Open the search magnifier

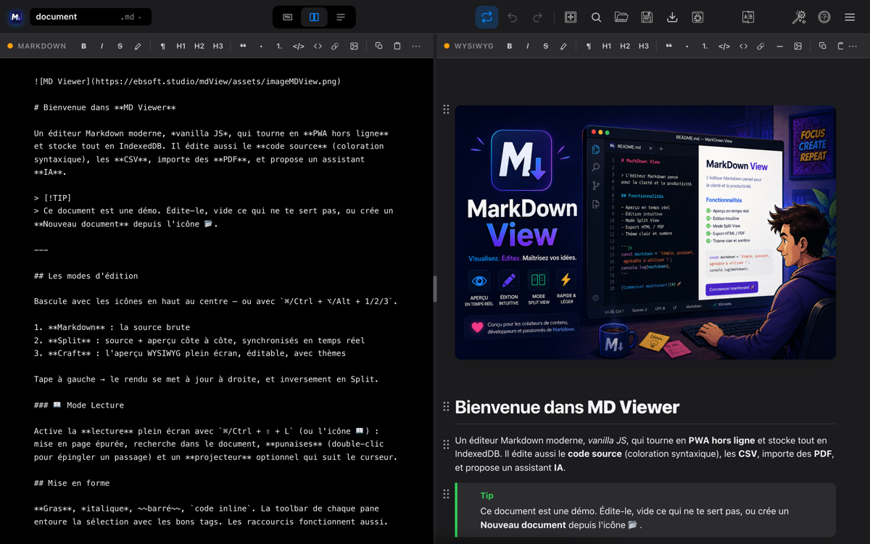pyautogui.click(x=596, y=17)
